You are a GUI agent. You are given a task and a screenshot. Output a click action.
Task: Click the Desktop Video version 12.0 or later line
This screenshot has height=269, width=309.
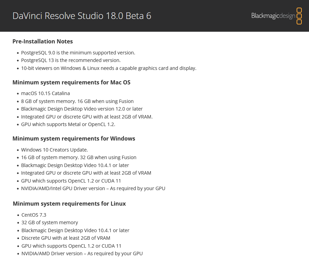(x=82, y=109)
